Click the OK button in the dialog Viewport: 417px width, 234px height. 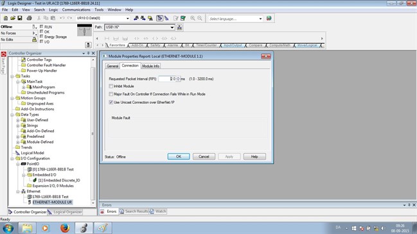pyautogui.click(x=179, y=156)
